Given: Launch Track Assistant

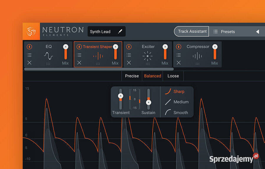Looking at the screenshot, I should 191,31.
